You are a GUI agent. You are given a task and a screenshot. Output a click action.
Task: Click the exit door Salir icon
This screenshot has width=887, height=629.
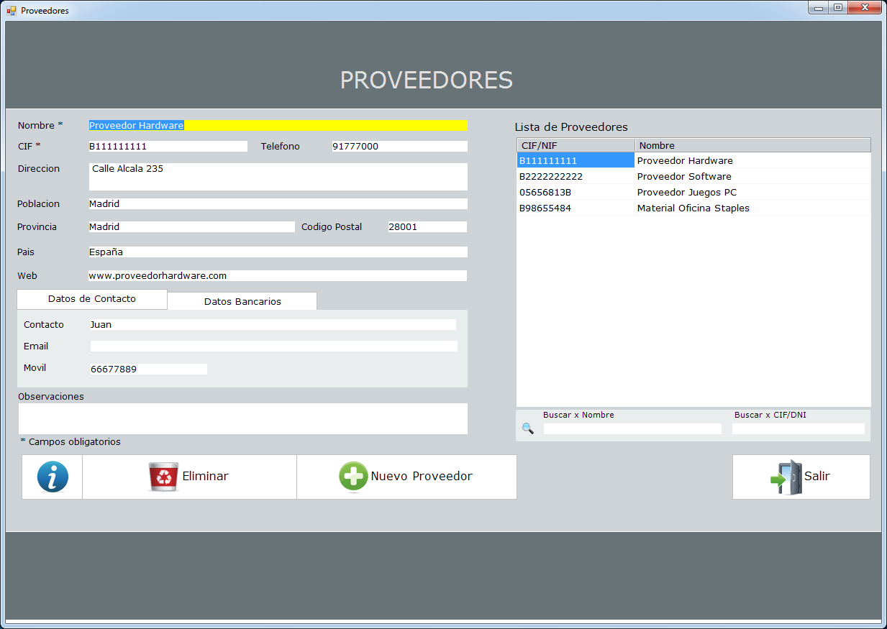pos(786,477)
